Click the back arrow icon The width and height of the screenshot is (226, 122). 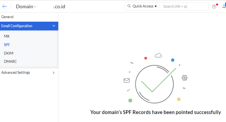pos(5,6)
